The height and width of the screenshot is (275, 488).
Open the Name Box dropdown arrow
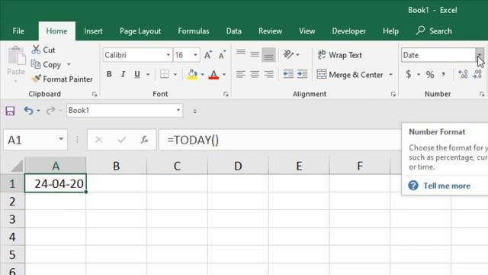(61, 139)
